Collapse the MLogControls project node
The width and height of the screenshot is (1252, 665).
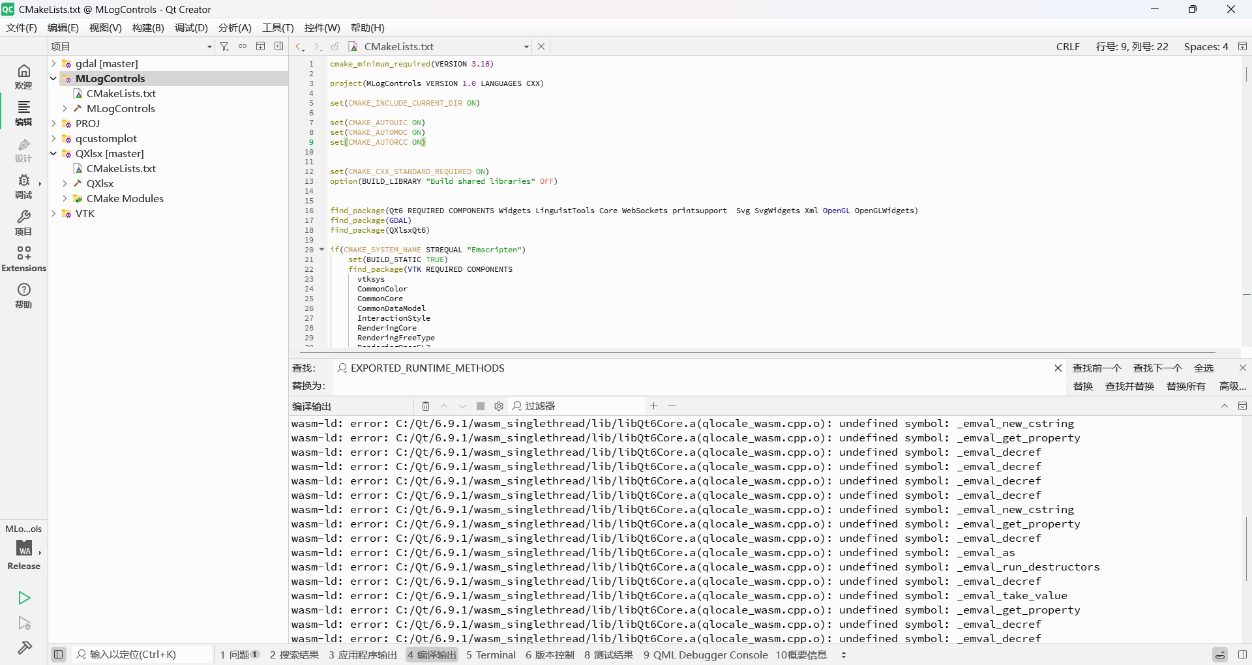click(x=54, y=78)
